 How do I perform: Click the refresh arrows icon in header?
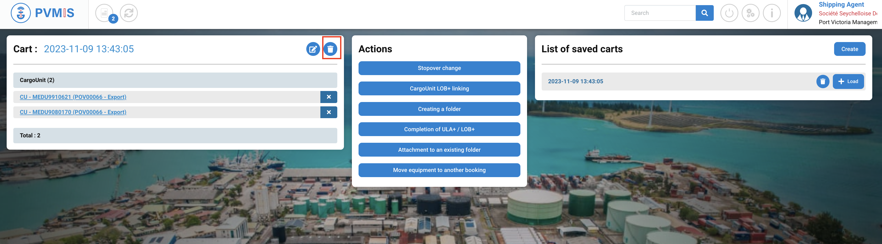[x=129, y=13]
